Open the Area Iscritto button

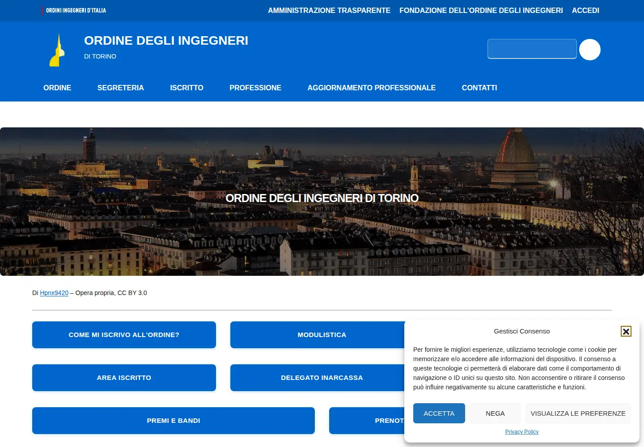[x=124, y=378]
